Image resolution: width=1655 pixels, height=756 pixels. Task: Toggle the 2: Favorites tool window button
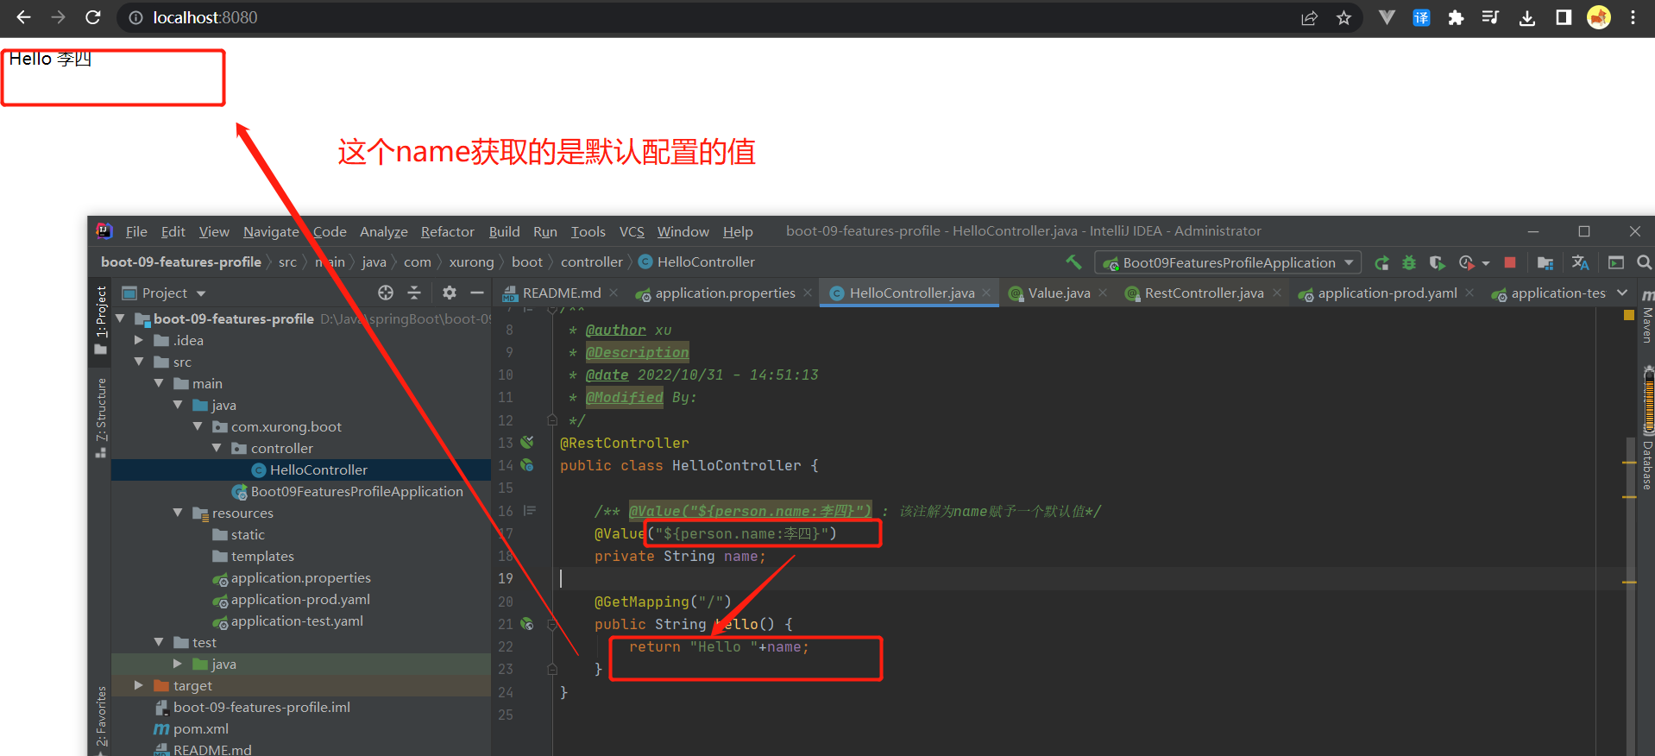[x=101, y=719]
